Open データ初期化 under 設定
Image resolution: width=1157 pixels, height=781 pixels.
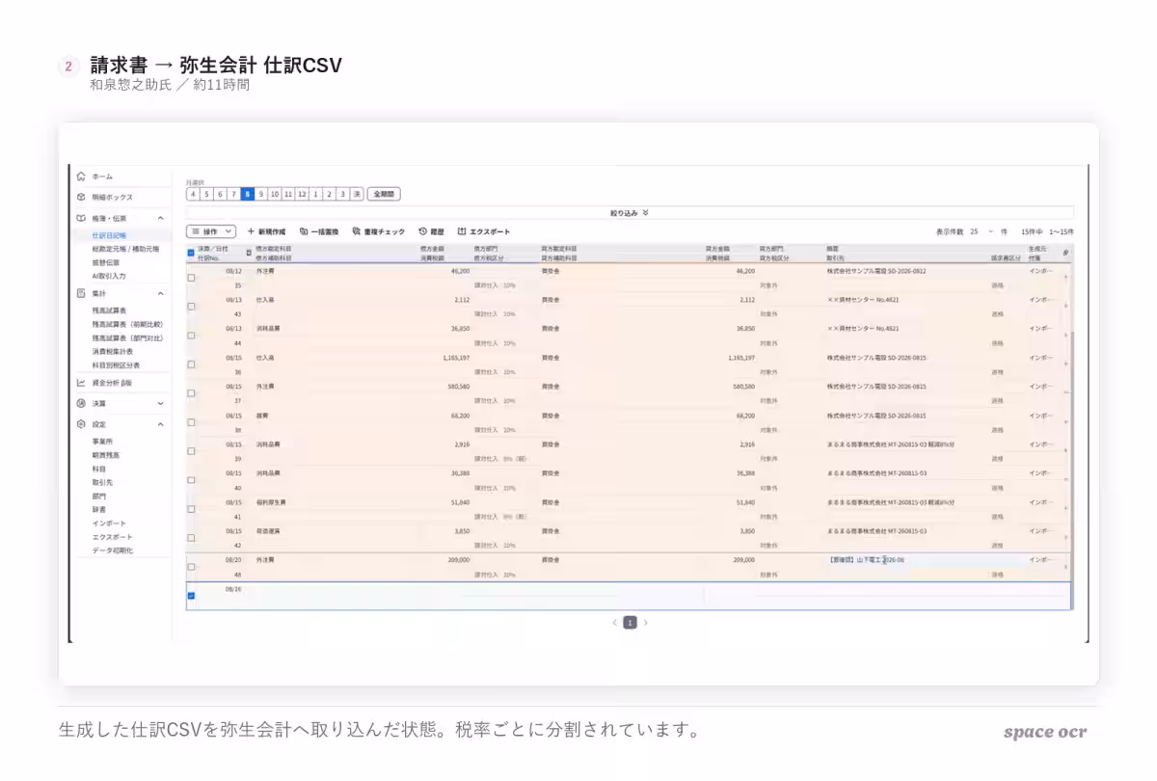point(113,550)
